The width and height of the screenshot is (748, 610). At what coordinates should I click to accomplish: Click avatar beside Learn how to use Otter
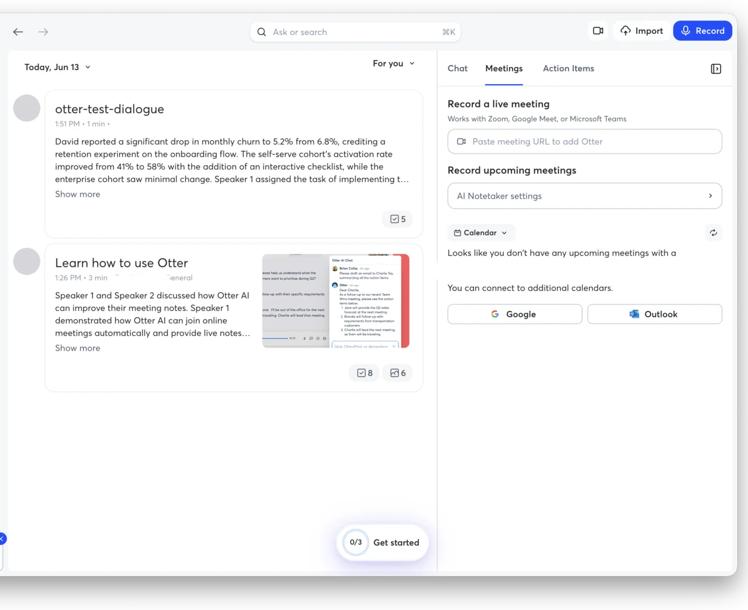(27, 261)
